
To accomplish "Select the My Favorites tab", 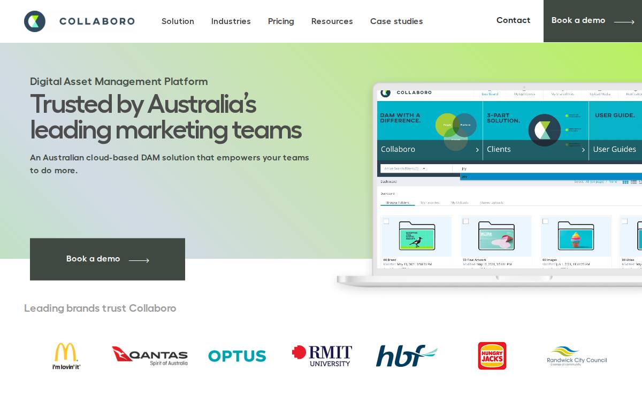I will [x=430, y=203].
